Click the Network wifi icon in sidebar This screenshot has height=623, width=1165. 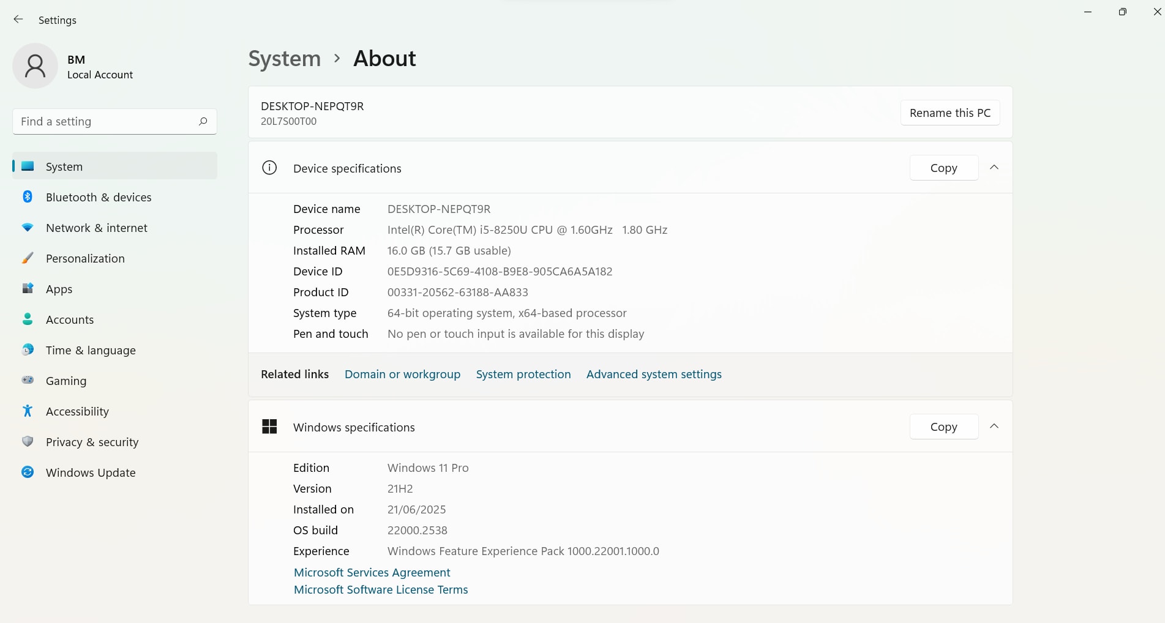pos(28,228)
